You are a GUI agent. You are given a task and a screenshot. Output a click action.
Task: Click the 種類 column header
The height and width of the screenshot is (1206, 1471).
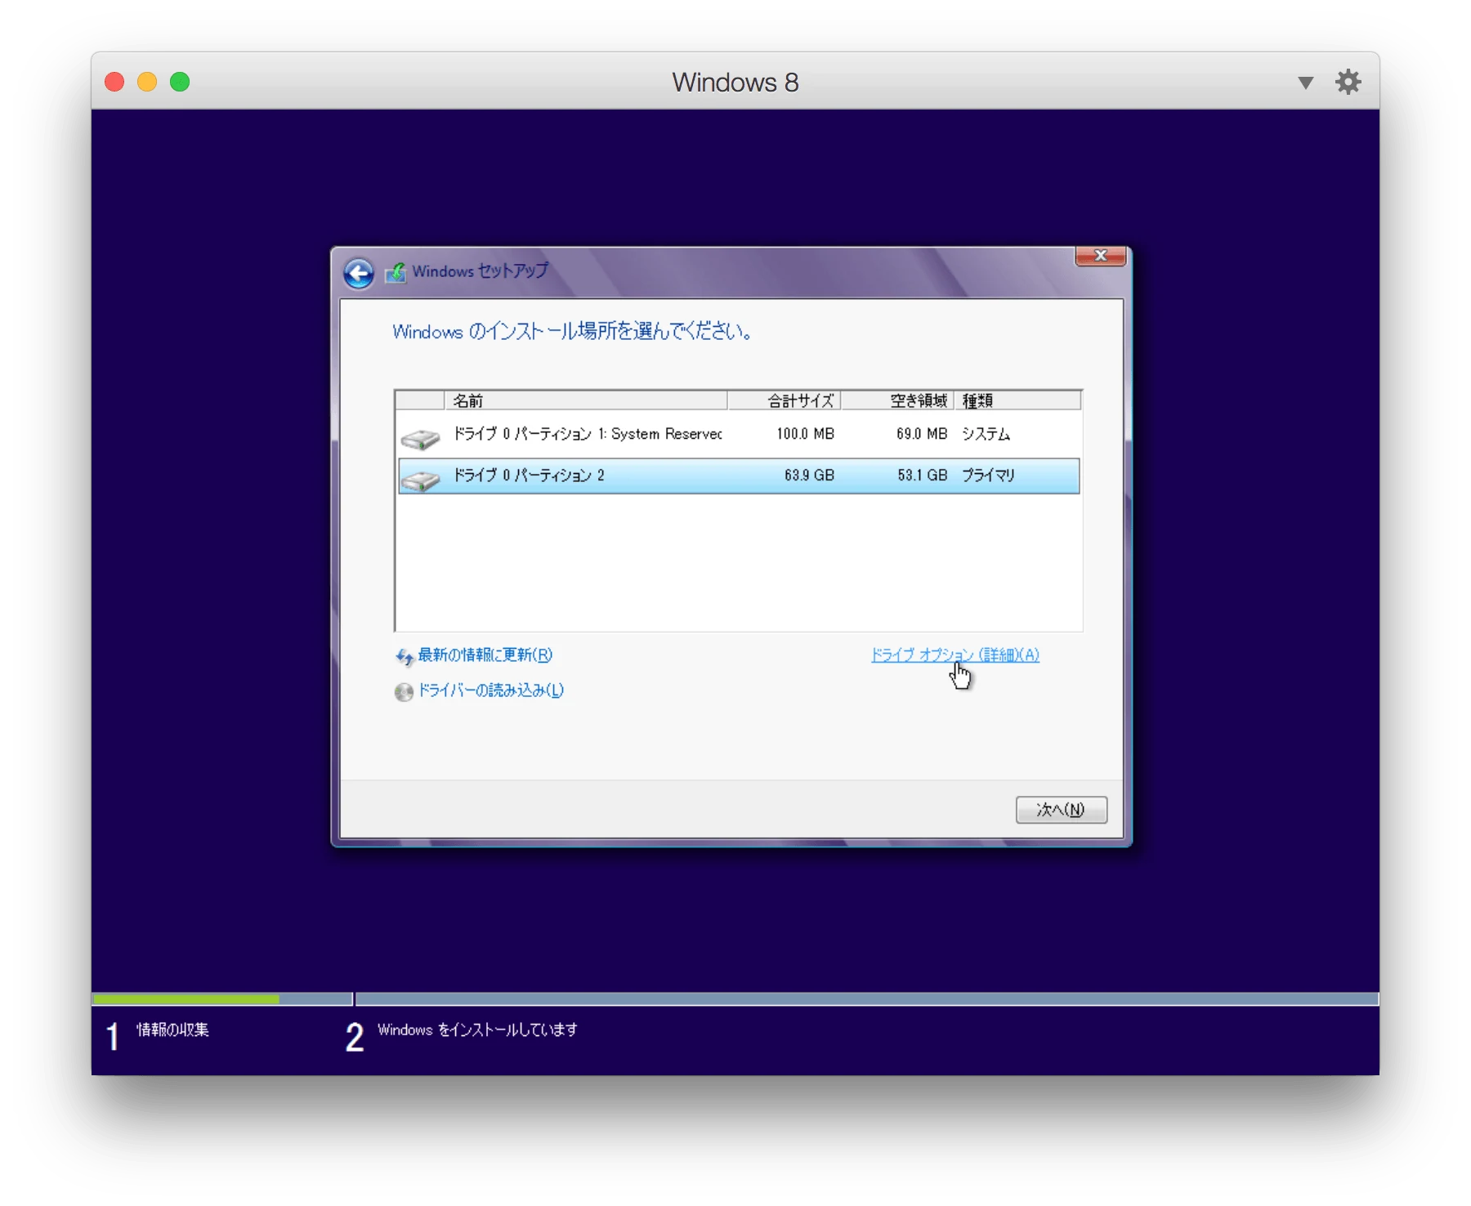(x=1017, y=400)
